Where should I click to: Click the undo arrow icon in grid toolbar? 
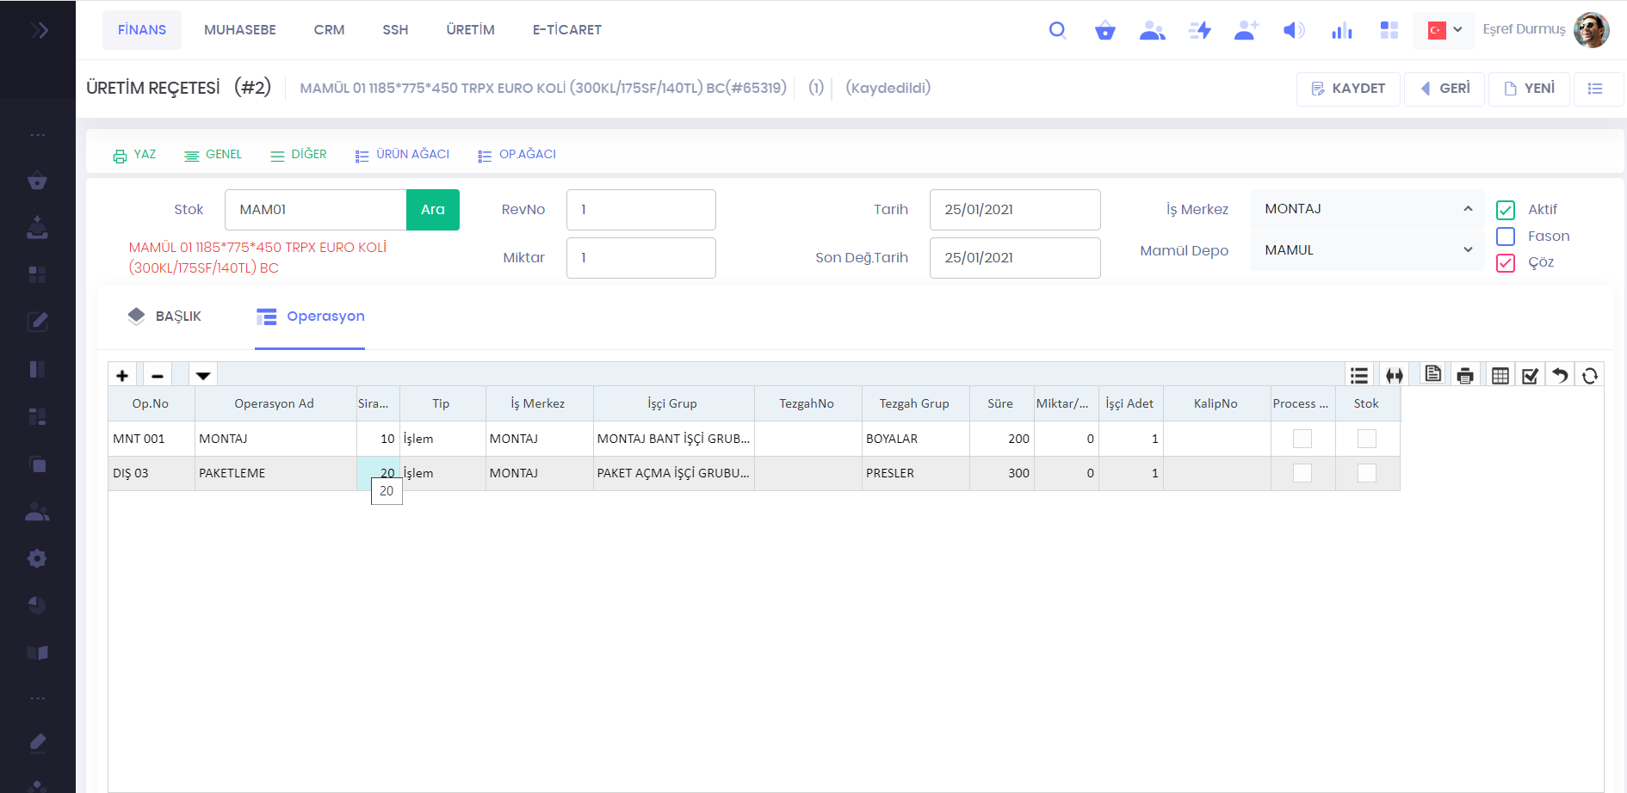click(x=1560, y=376)
